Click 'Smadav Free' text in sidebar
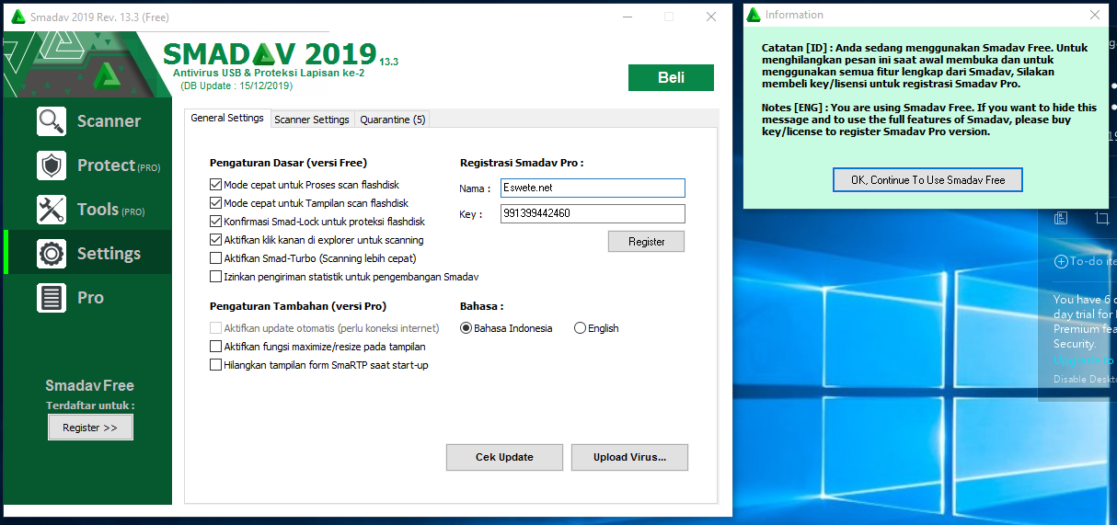The height and width of the screenshot is (525, 1117). click(90, 385)
